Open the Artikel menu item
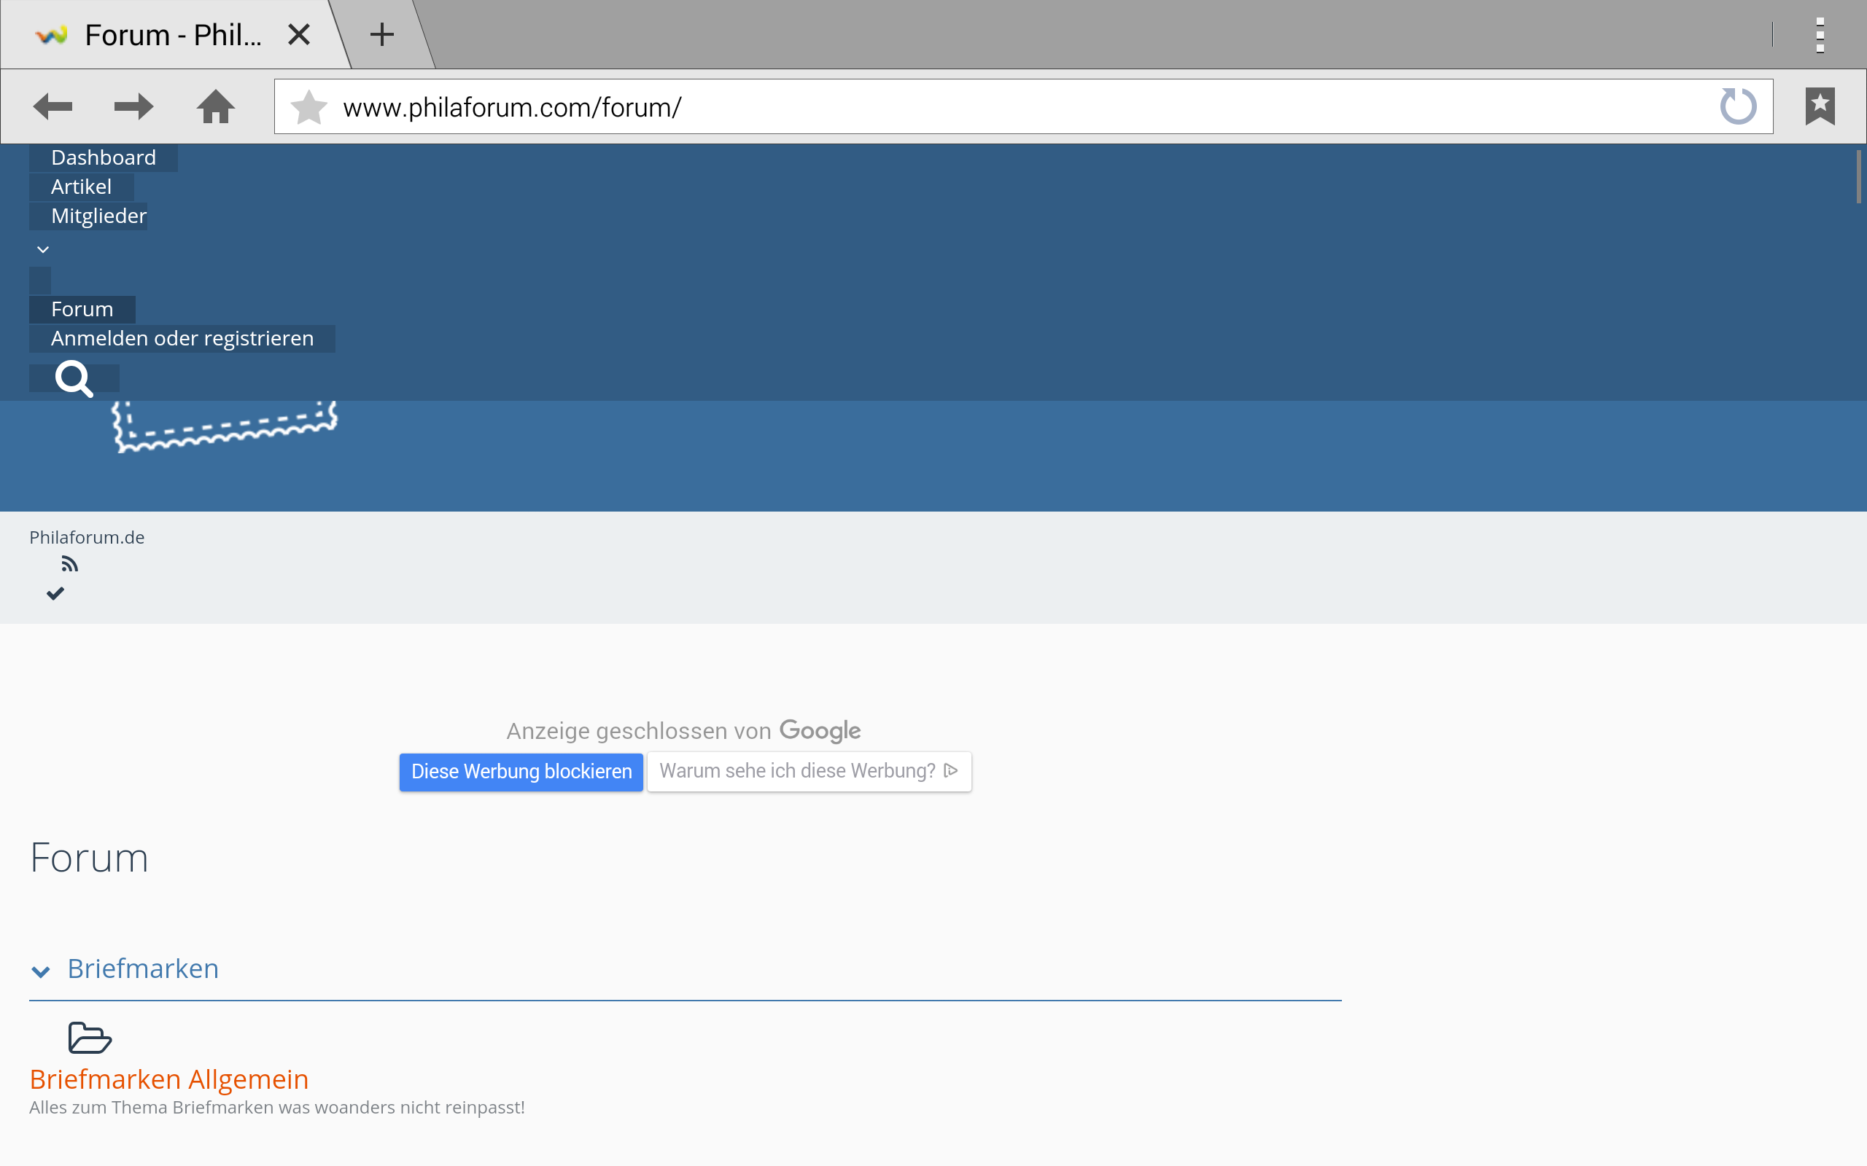The width and height of the screenshot is (1867, 1166). click(x=81, y=187)
